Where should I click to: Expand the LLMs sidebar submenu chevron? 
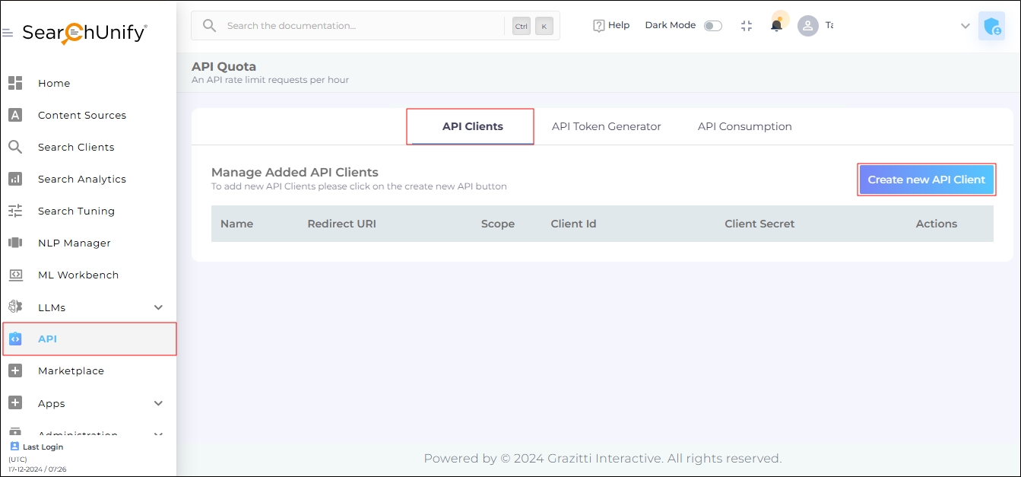(x=158, y=307)
